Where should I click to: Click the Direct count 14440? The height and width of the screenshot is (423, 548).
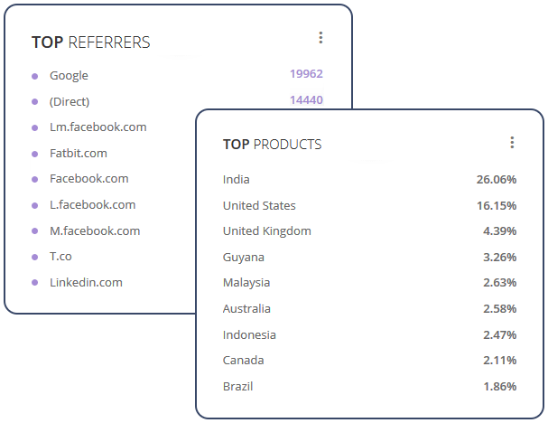click(x=306, y=100)
